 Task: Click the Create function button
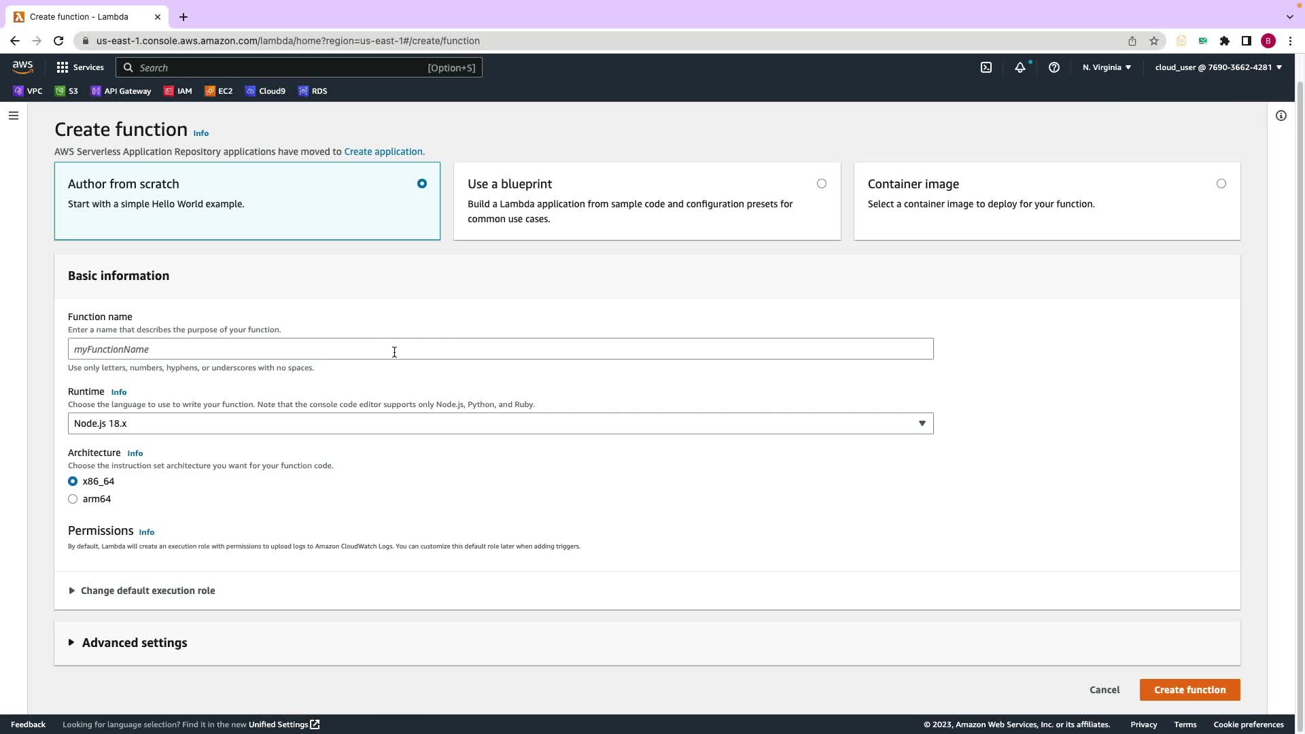point(1189,690)
